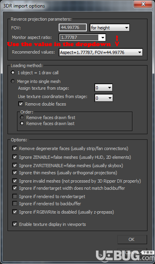Screen dimensions: 155x264
Task: Open the 'for height' FOV dropdown
Action: tap(109, 28)
